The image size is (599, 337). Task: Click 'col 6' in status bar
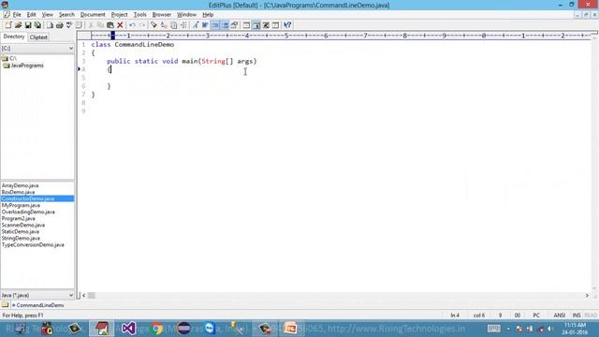(478, 315)
